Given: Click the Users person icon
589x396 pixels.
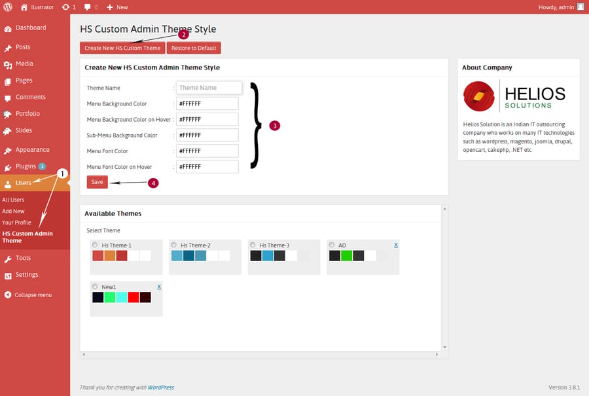Looking at the screenshot, I should pyautogui.click(x=7, y=184).
